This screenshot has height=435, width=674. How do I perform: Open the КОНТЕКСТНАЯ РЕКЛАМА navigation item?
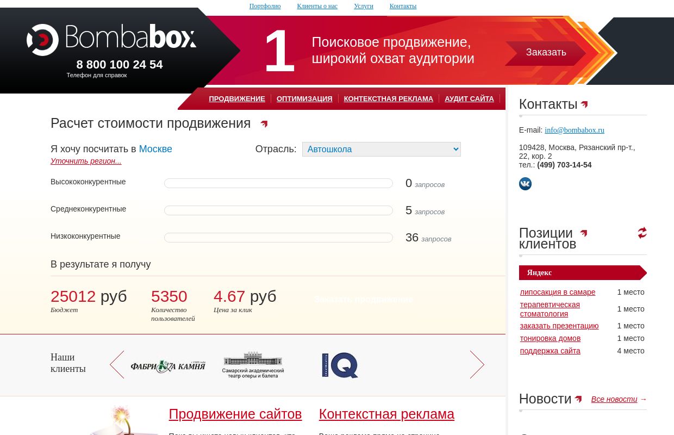click(x=388, y=98)
